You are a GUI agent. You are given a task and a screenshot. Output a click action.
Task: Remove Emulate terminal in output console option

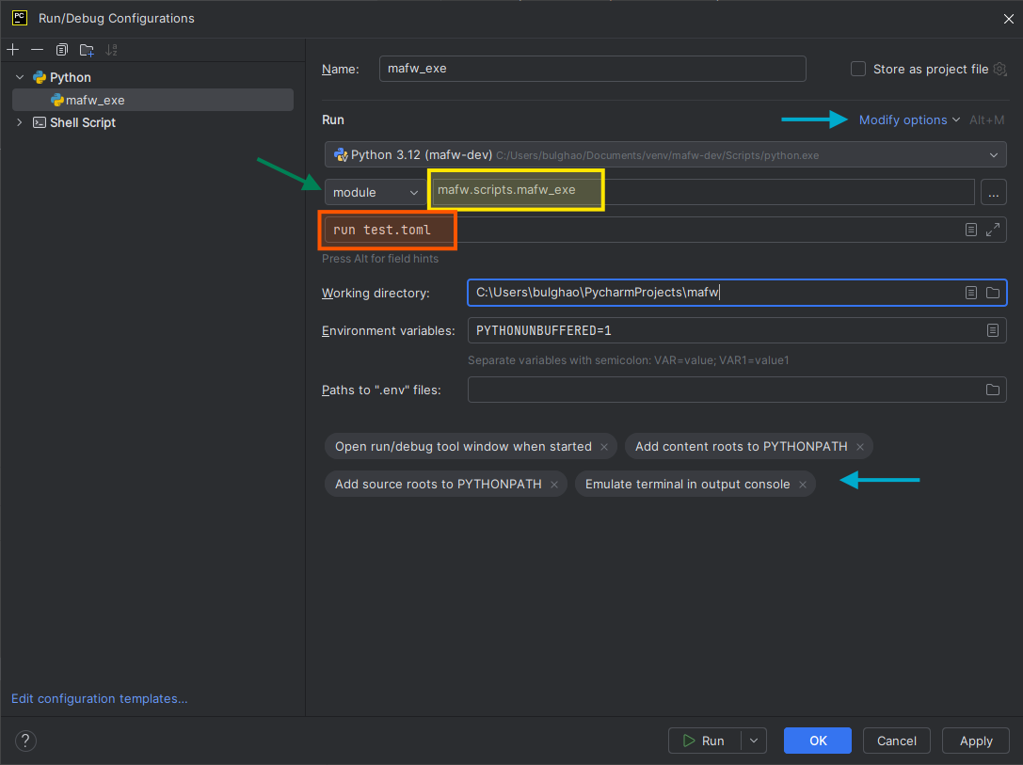point(802,485)
